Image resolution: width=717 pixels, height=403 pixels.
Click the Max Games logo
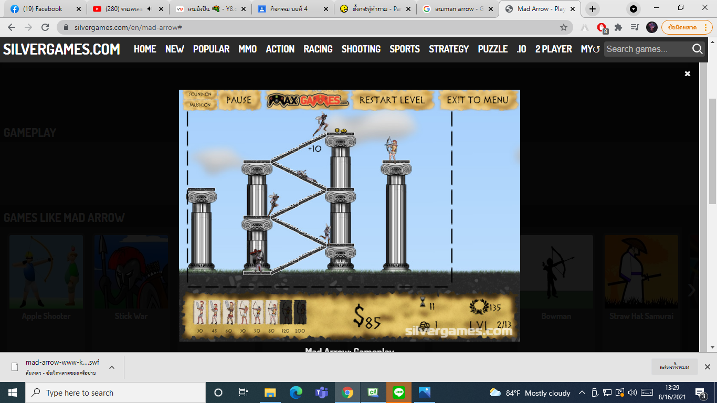point(308,100)
